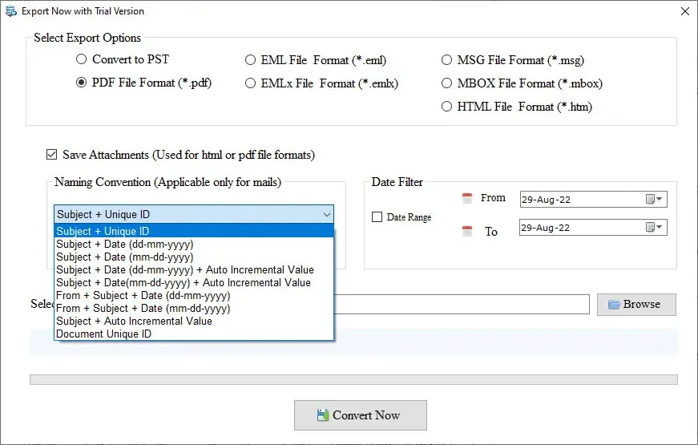Open the To date calendar picker

point(653,228)
